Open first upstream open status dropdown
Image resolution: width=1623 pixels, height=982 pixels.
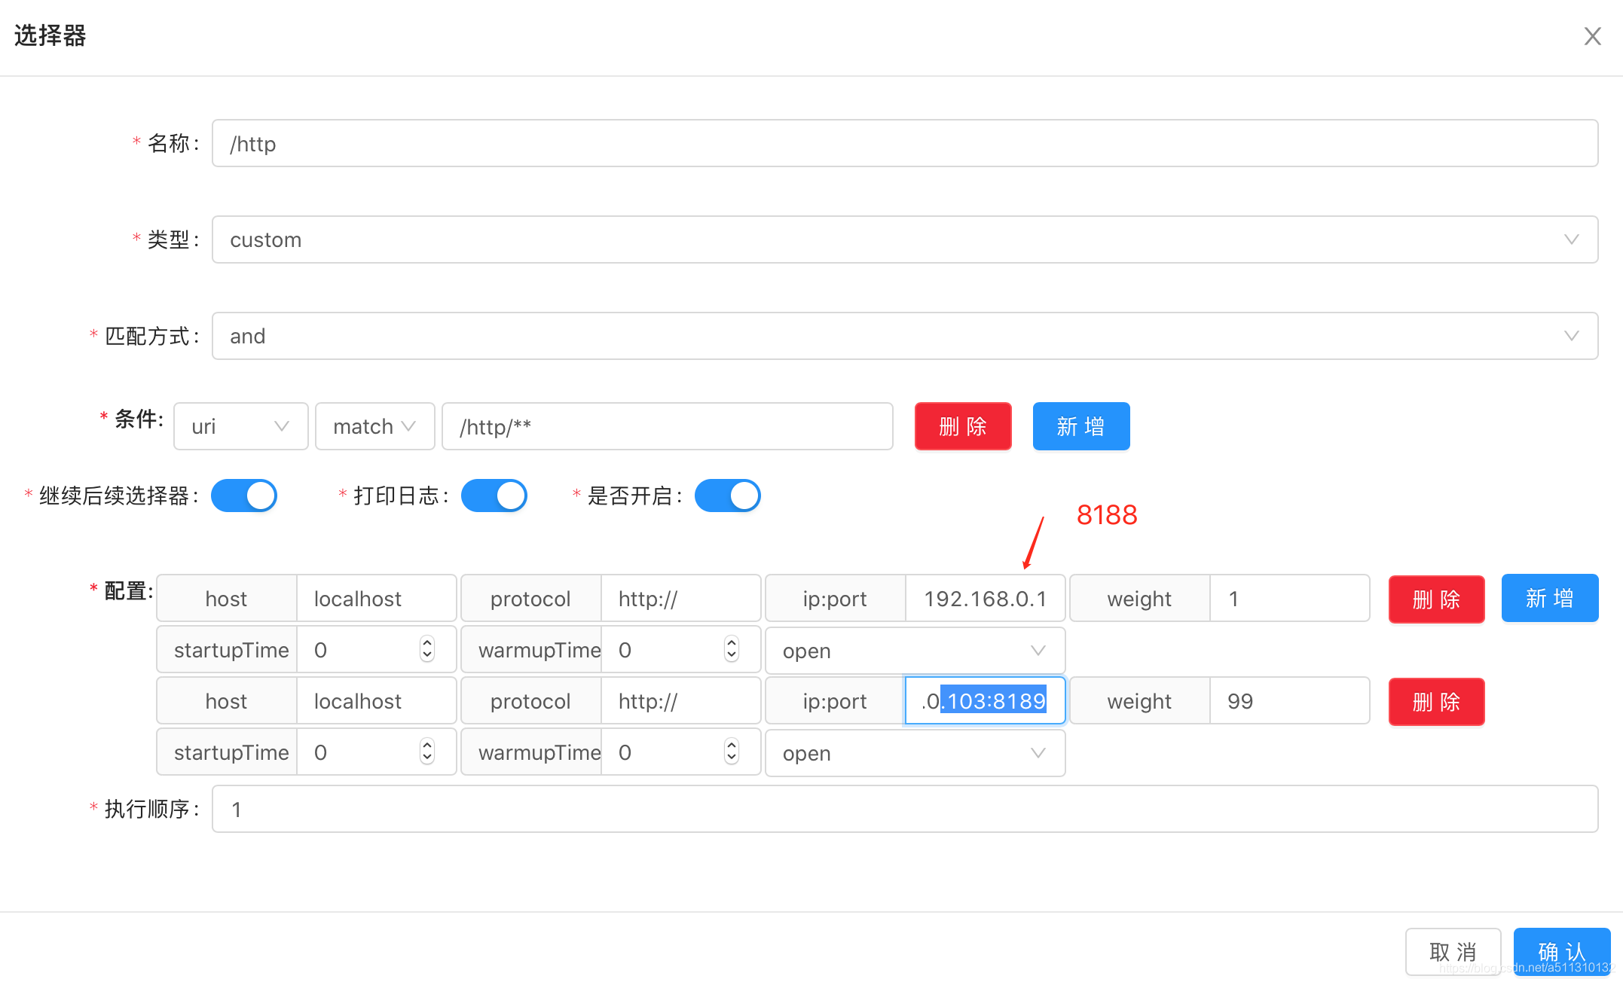[x=915, y=651]
